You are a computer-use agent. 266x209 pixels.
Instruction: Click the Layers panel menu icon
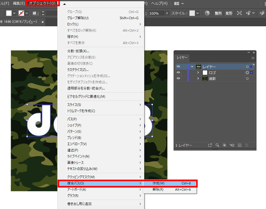pos(253,58)
